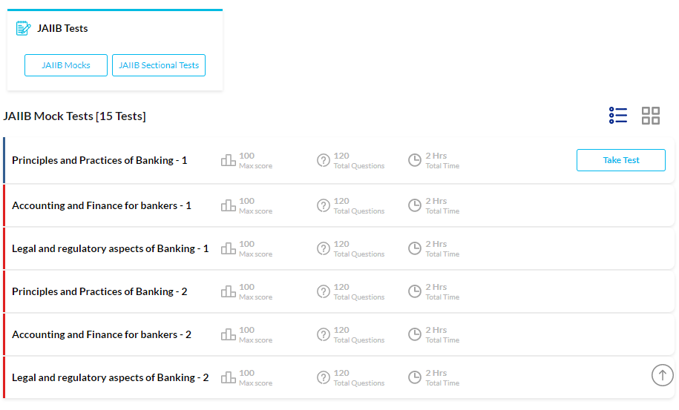679x410 pixels.
Task: Click the scroll-to-top arrow button
Action: click(x=662, y=375)
